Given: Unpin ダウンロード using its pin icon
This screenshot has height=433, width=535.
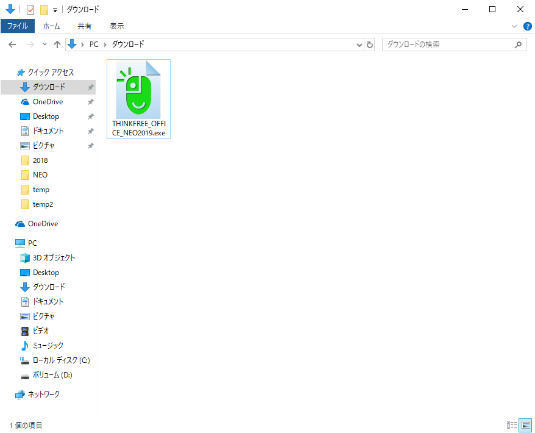Looking at the screenshot, I should click(90, 87).
